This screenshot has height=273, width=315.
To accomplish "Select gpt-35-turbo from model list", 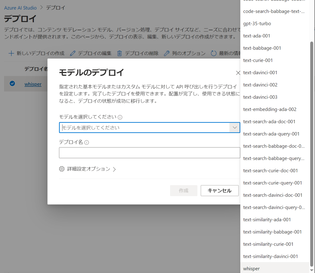I will coord(275,24).
